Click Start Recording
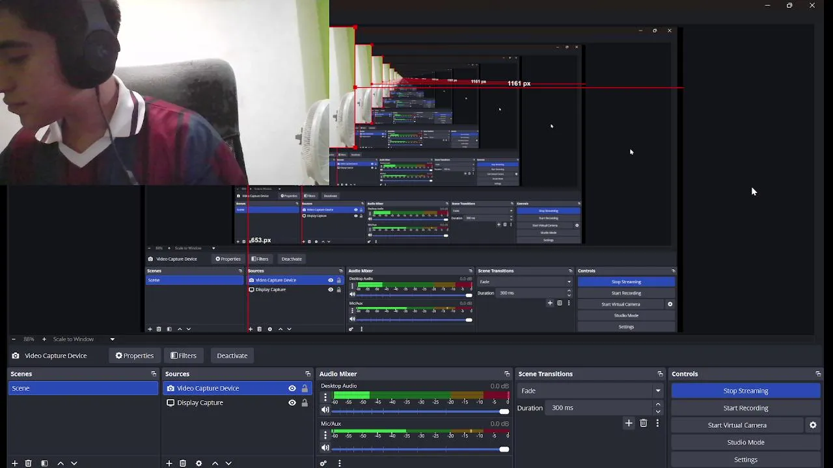This screenshot has width=833, height=468. pyautogui.click(x=746, y=408)
